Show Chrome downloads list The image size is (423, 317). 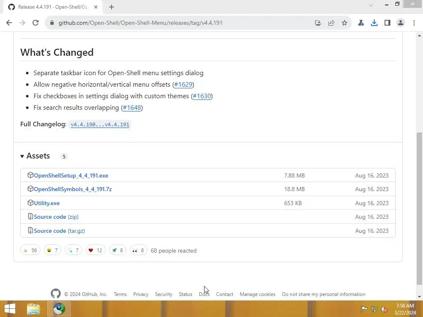click(x=374, y=23)
